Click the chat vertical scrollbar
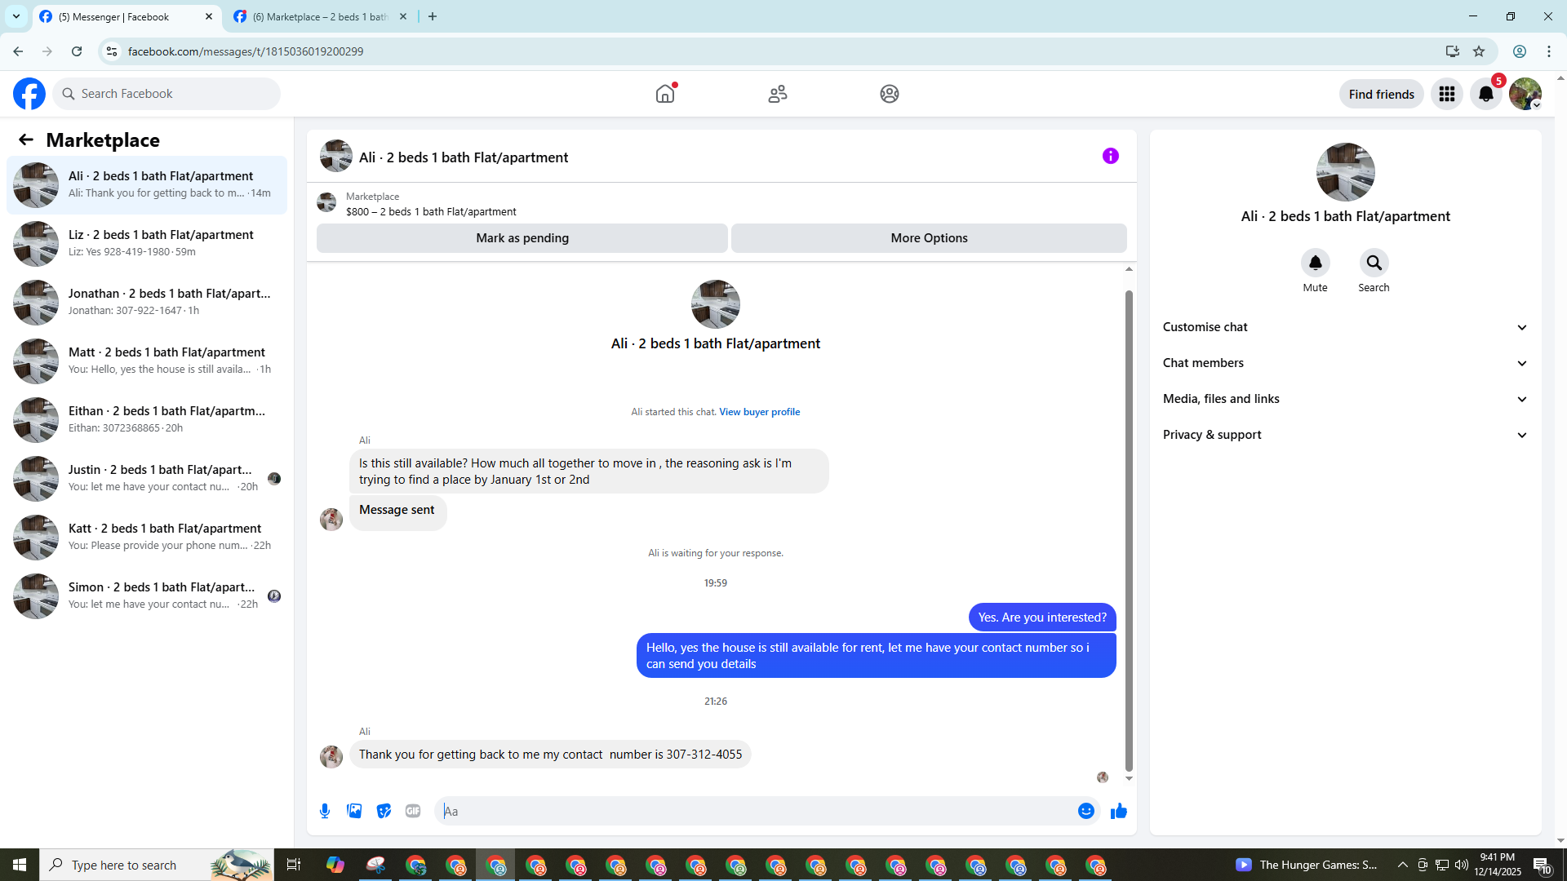The image size is (1567, 881). (1129, 530)
